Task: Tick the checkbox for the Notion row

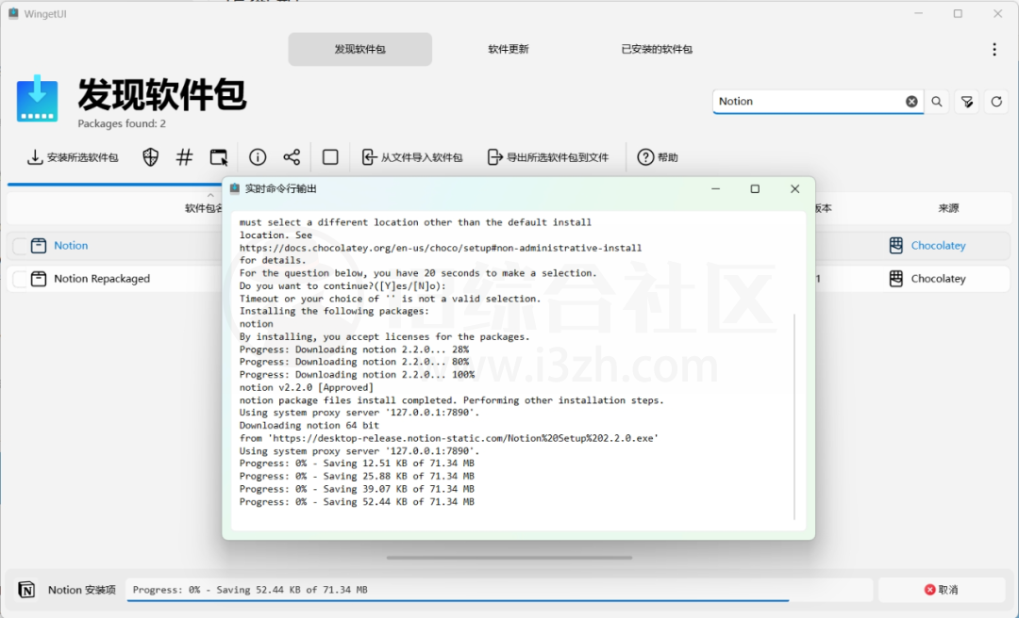Action: click(x=20, y=245)
